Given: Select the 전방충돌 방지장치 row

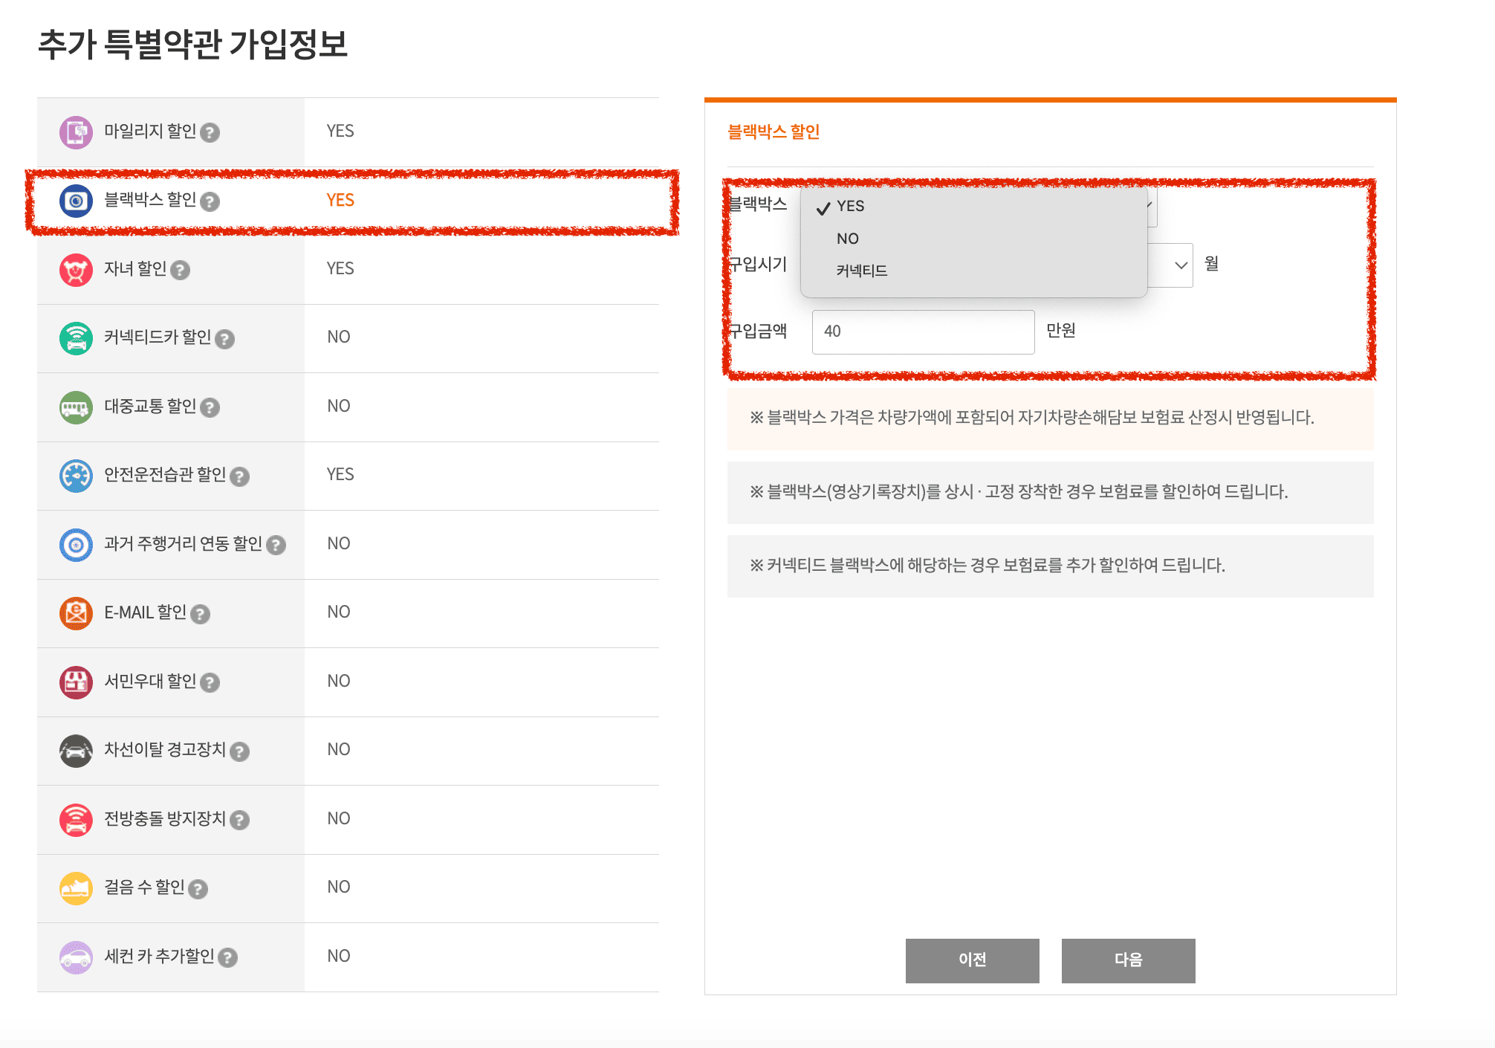Looking at the screenshot, I should point(165,819).
